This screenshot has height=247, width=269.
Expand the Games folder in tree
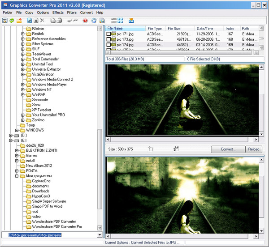[17, 155]
